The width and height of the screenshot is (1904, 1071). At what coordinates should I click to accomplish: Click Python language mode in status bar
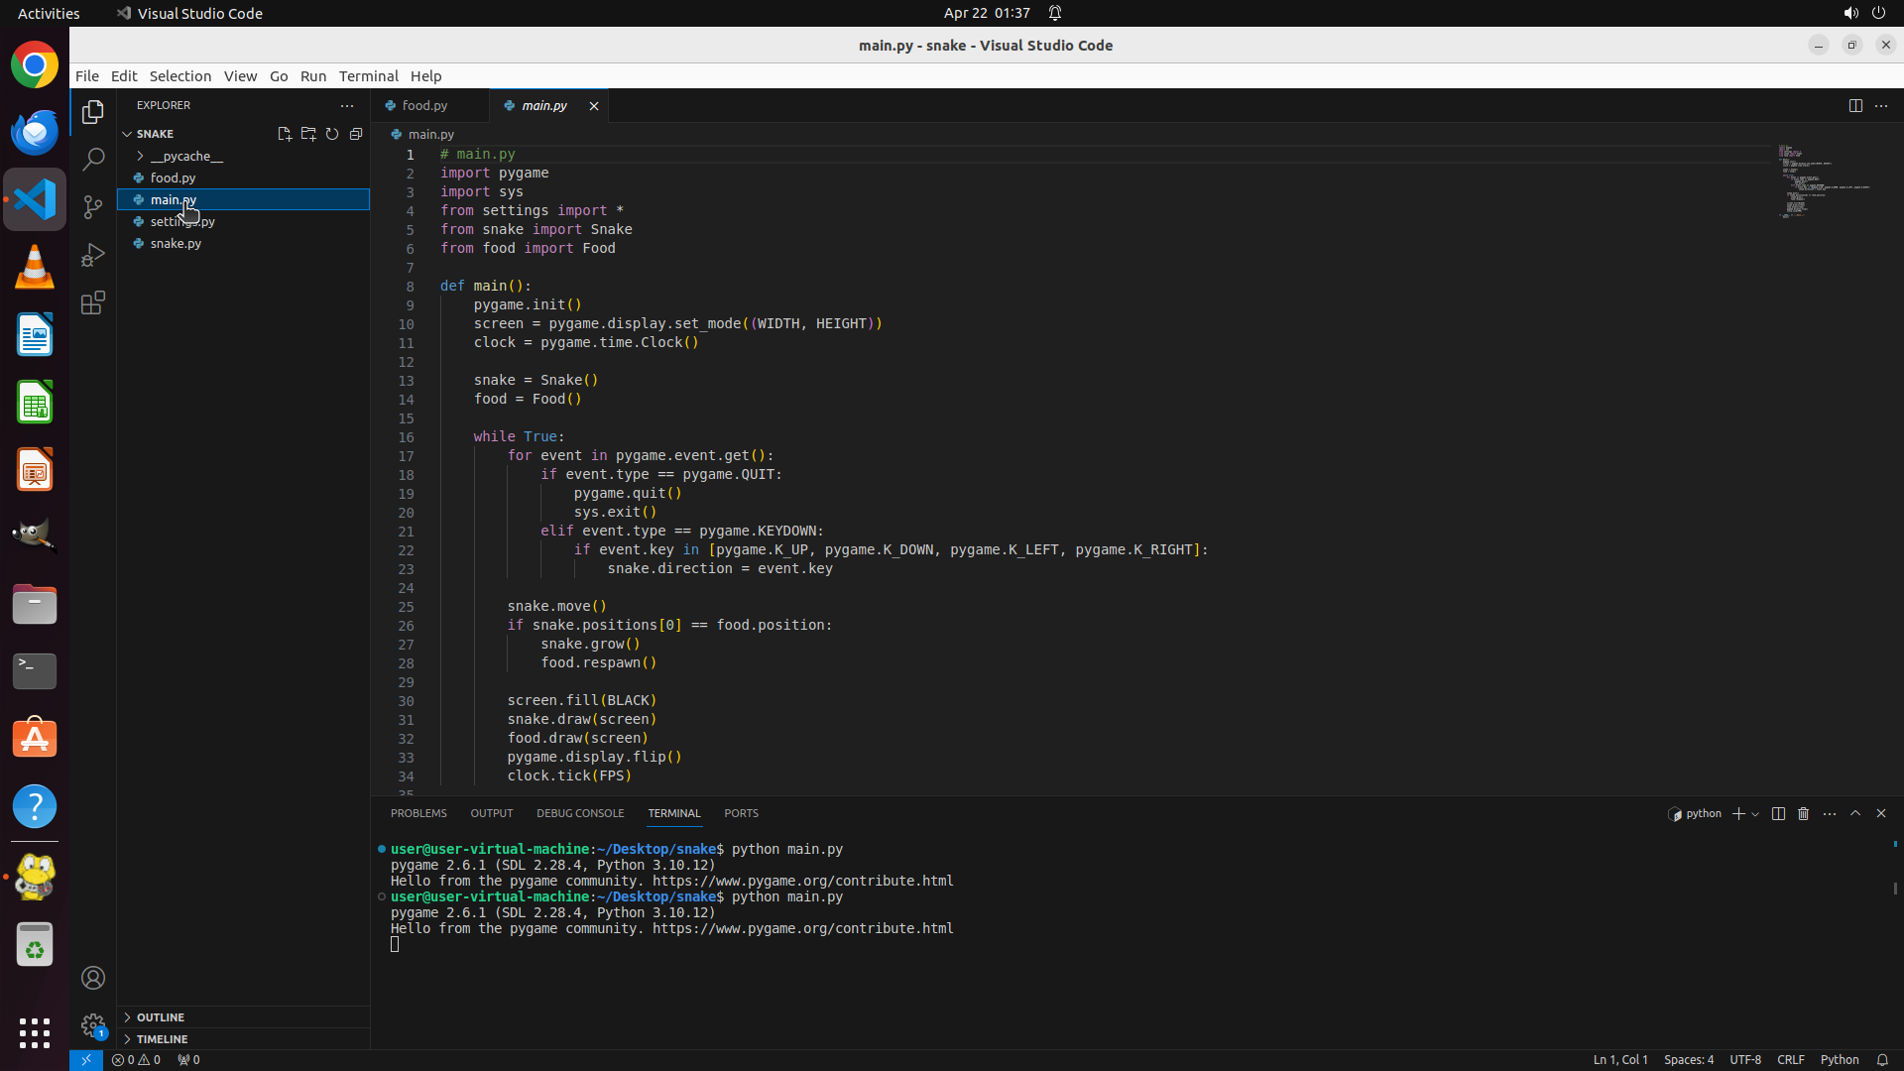coord(1840,1059)
